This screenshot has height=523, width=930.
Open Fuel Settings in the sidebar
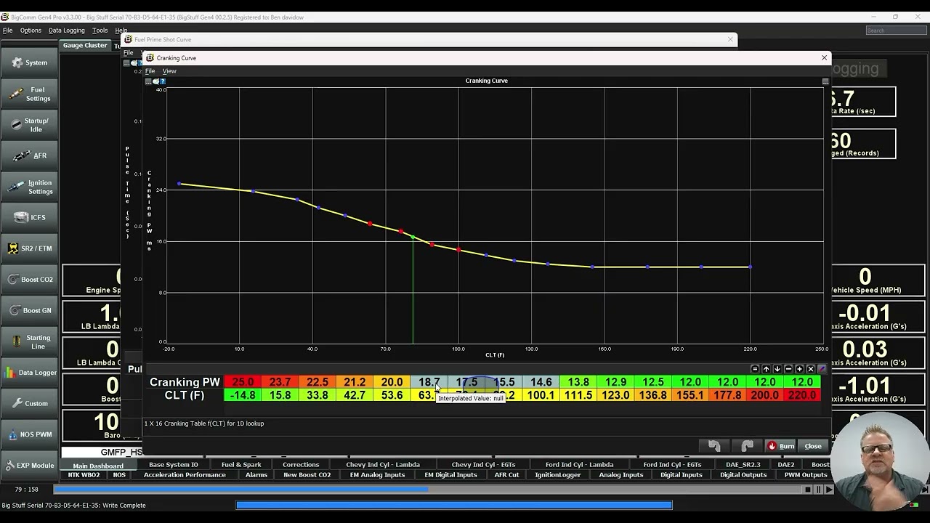(29, 94)
